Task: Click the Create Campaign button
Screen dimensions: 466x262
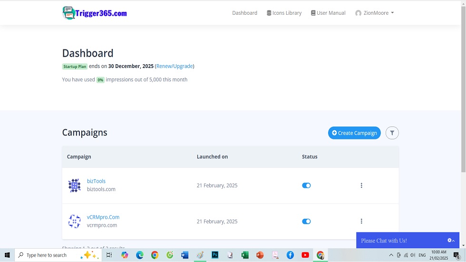Action: pos(354,133)
